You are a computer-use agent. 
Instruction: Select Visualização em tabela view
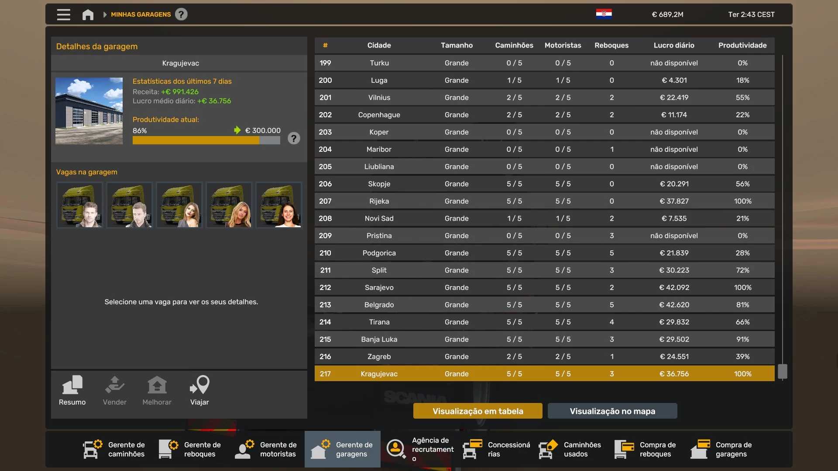point(477,411)
